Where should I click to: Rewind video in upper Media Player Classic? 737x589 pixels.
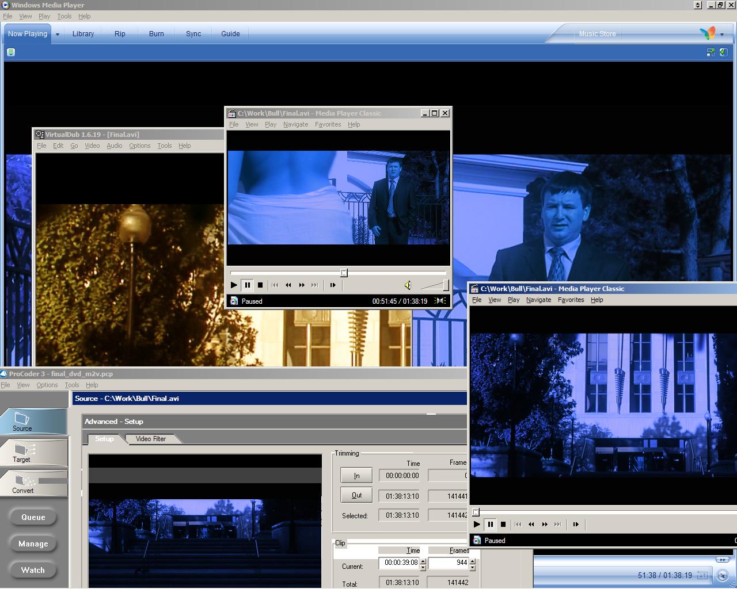point(288,285)
